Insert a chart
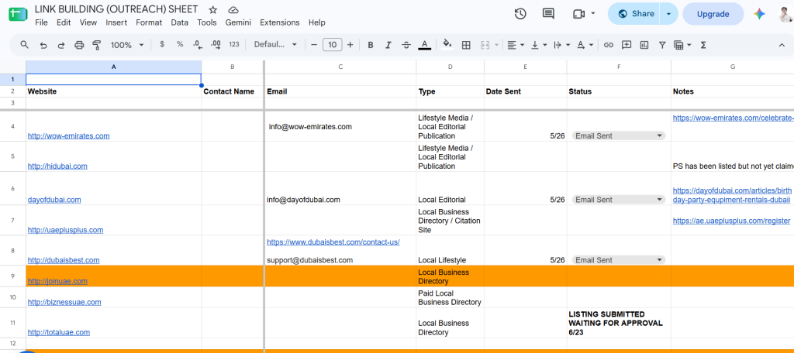This screenshot has width=794, height=353. pos(644,45)
